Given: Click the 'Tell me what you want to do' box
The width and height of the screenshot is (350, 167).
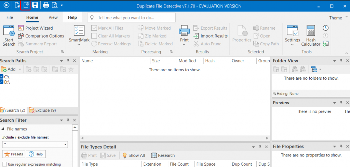Looking at the screenshot, I should [x=131, y=18].
